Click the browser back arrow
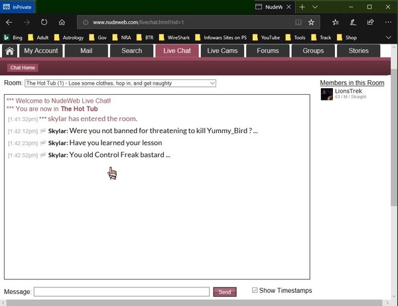This screenshot has width=398, height=306. tap(9, 22)
